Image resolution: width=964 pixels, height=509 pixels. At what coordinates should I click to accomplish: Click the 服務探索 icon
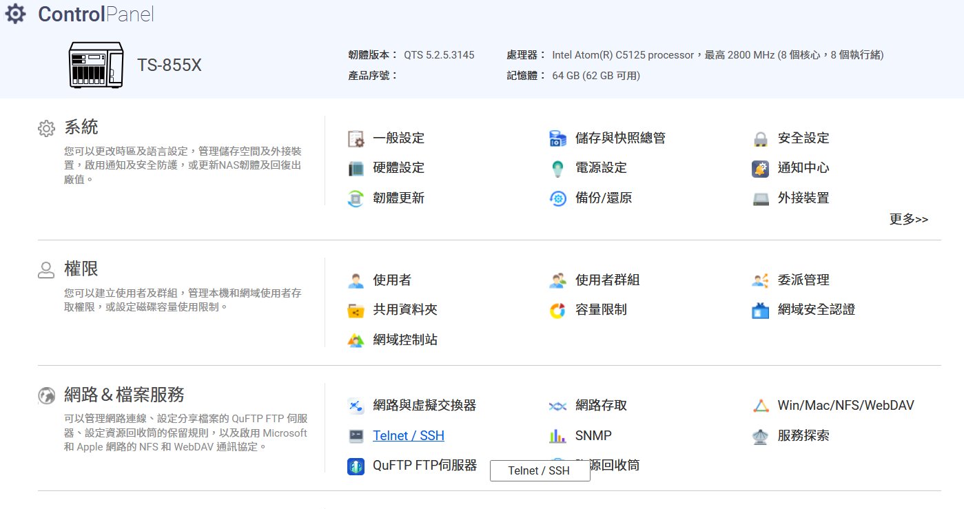tap(760, 436)
